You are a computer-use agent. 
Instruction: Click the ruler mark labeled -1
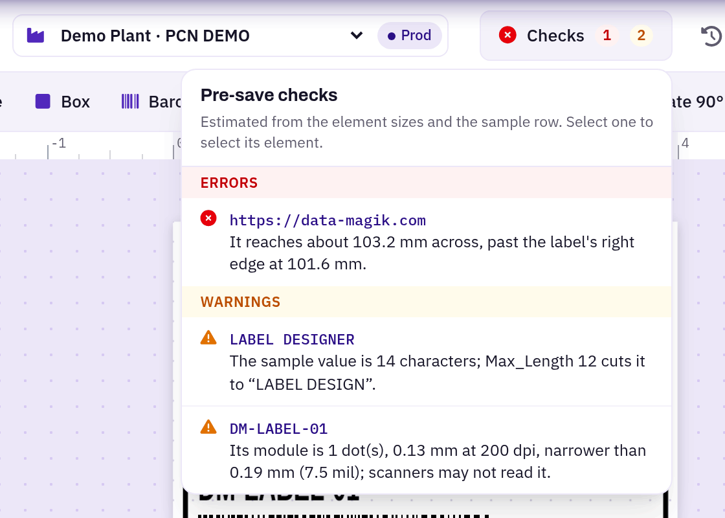tap(59, 143)
